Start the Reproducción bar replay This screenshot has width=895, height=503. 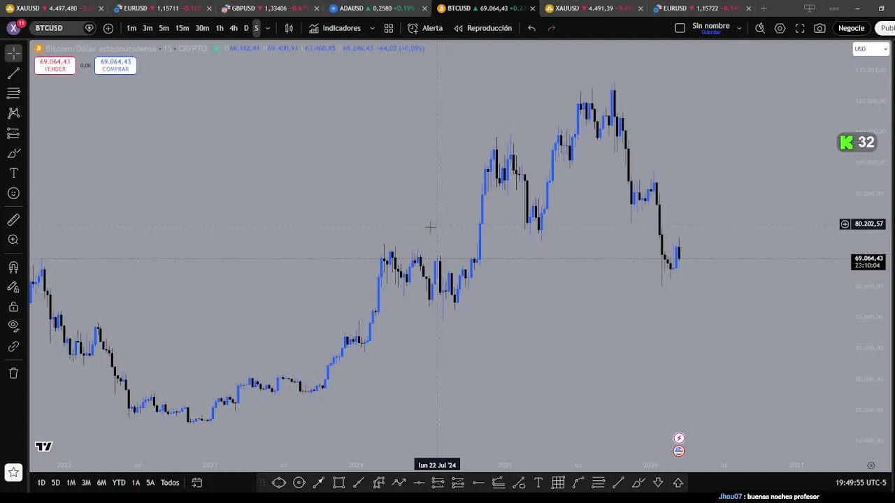482,28
